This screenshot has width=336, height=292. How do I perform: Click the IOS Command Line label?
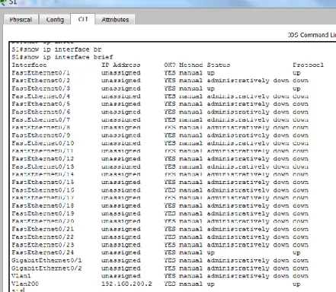tap(312, 35)
